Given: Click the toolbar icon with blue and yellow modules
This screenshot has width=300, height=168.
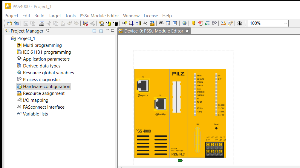Looking at the screenshot, I should (138, 23).
